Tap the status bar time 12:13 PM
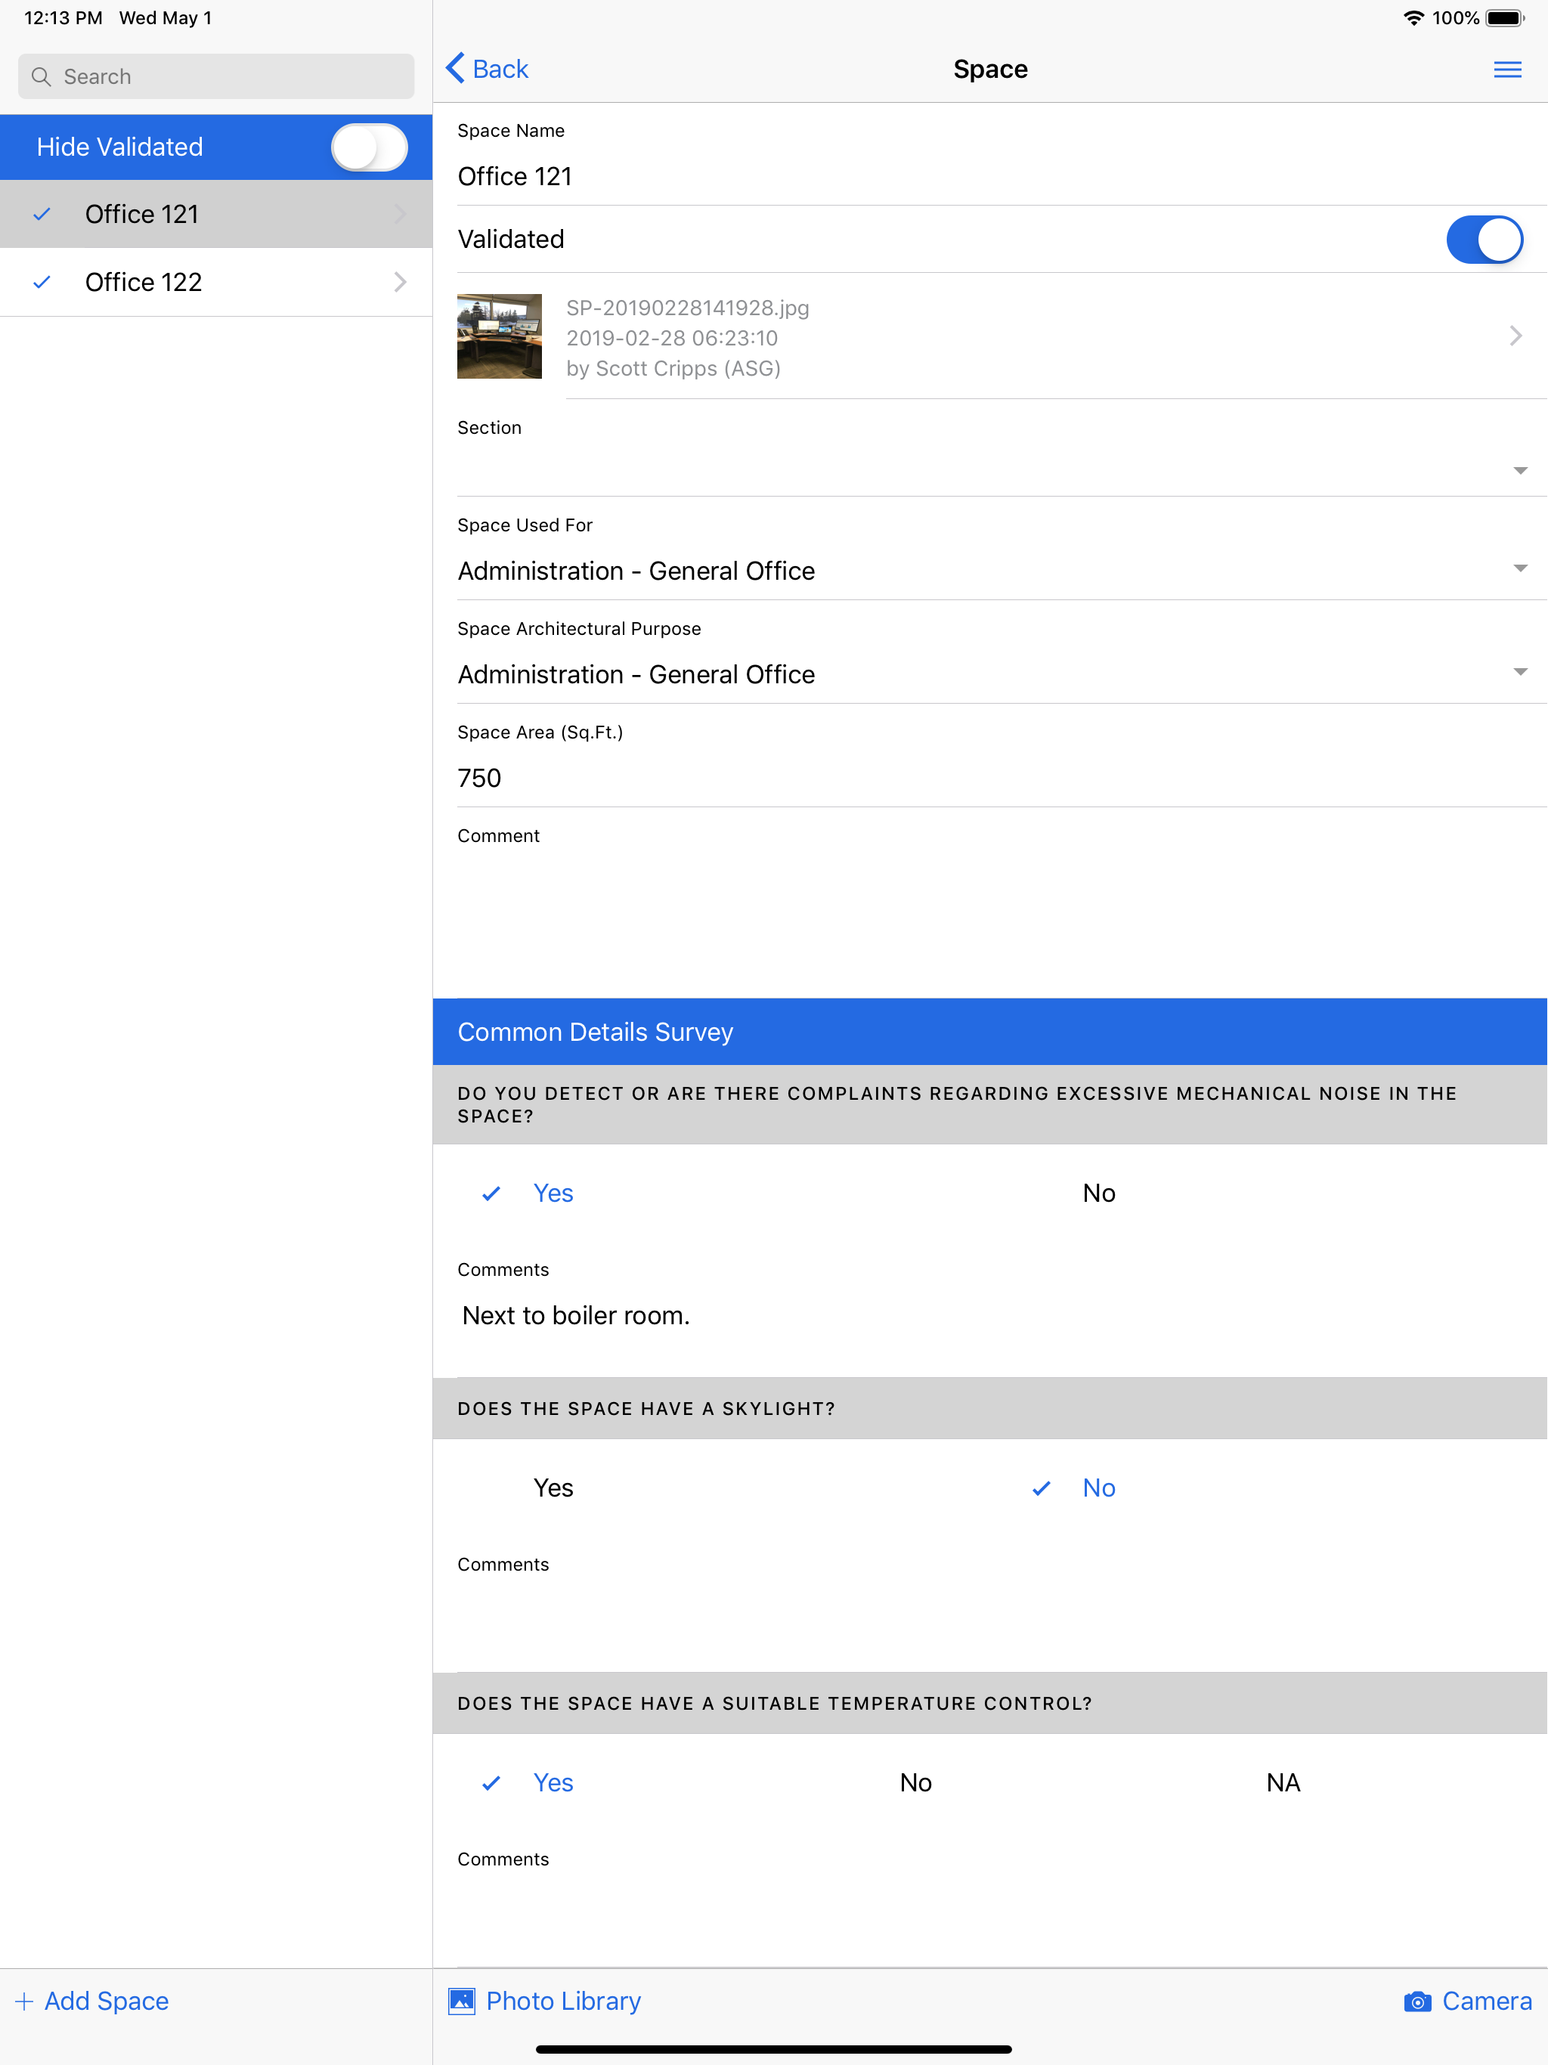 63,17
